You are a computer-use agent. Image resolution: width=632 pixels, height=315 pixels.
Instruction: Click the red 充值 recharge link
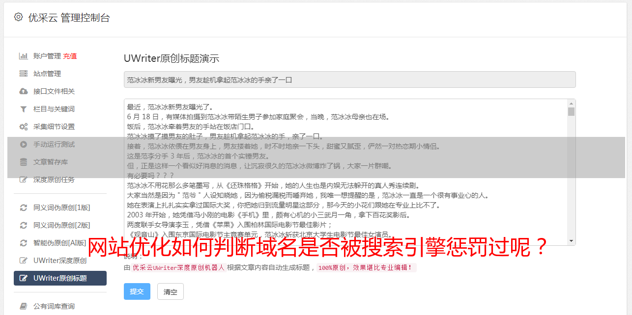point(70,56)
